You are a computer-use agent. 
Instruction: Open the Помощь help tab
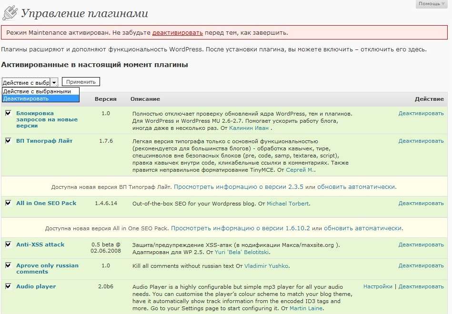click(x=432, y=4)
